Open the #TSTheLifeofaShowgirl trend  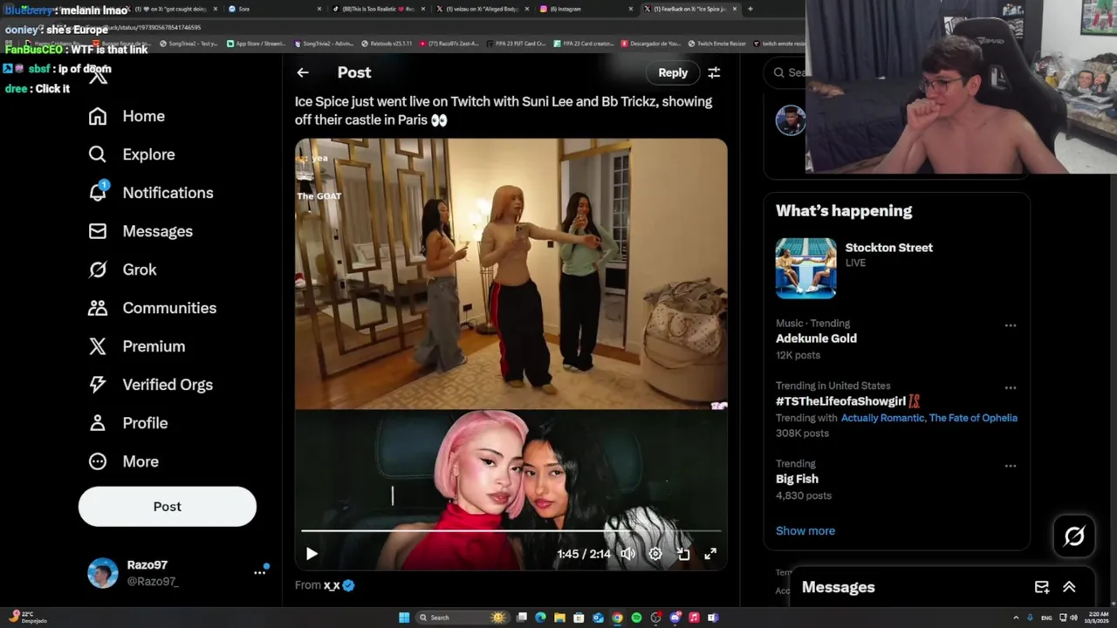pos(840,401)
